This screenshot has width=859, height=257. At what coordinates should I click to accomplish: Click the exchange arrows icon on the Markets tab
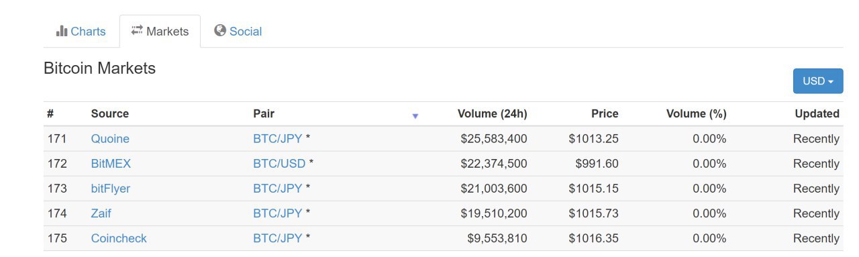tap(137, 30)
